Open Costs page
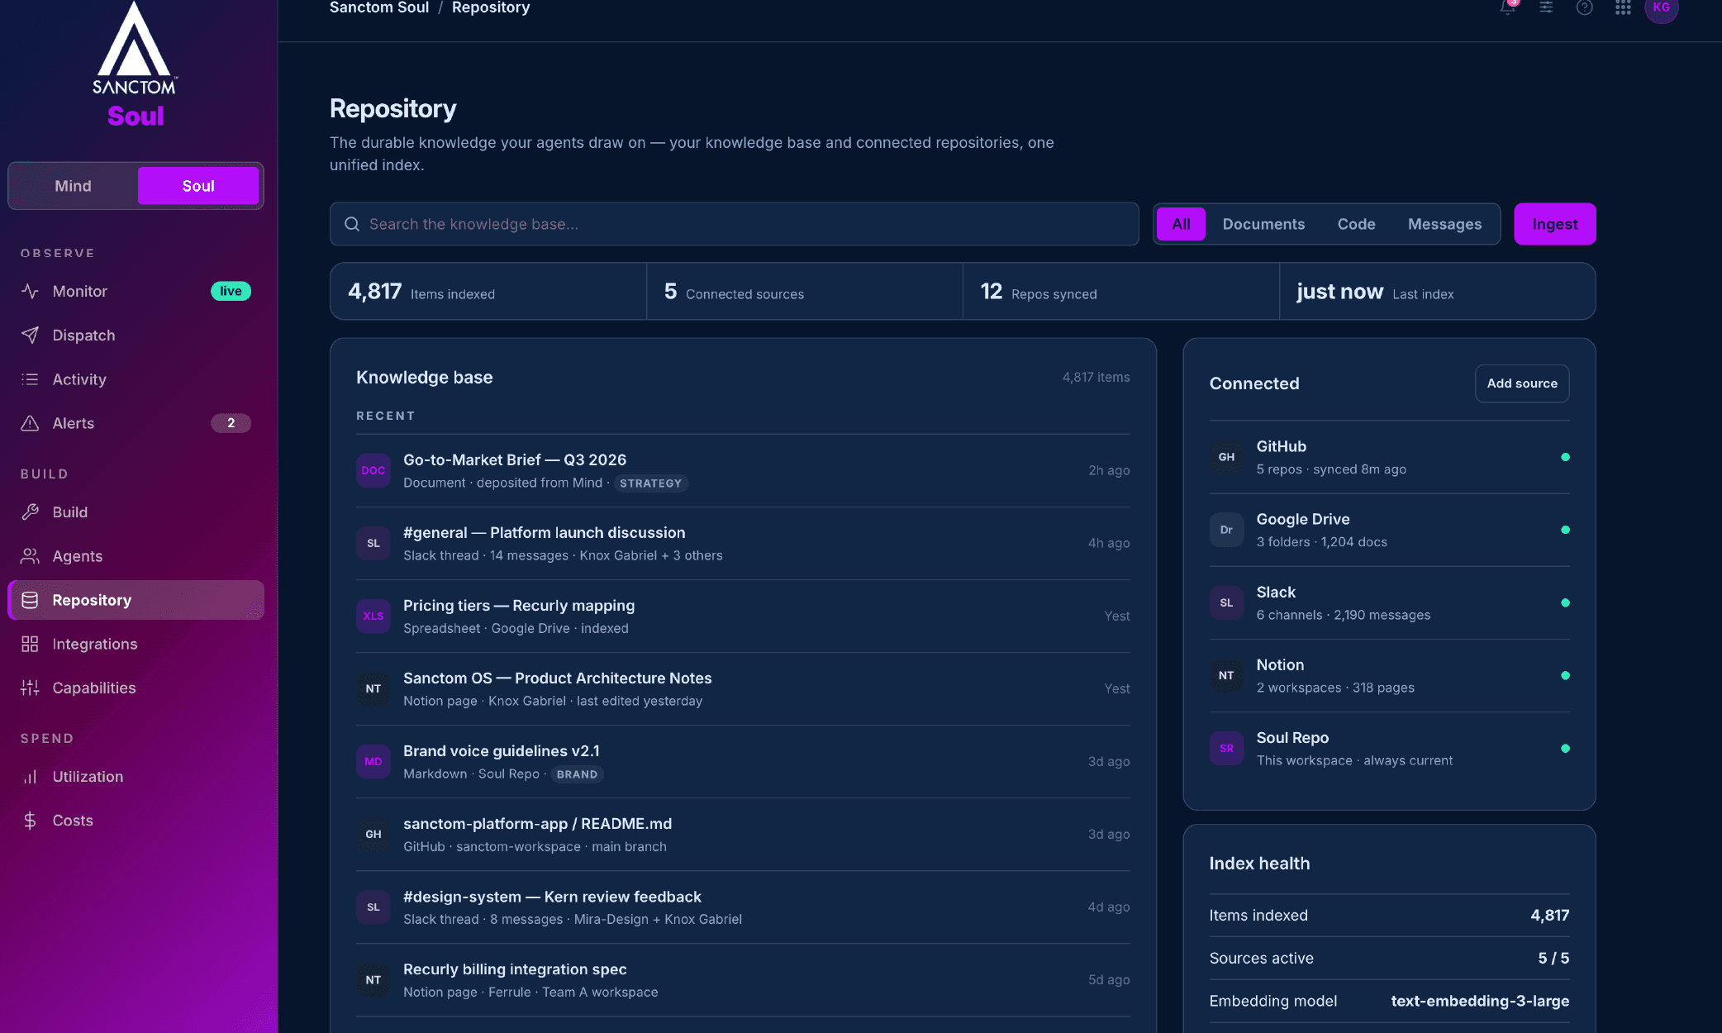 click(x=136, y=821)
